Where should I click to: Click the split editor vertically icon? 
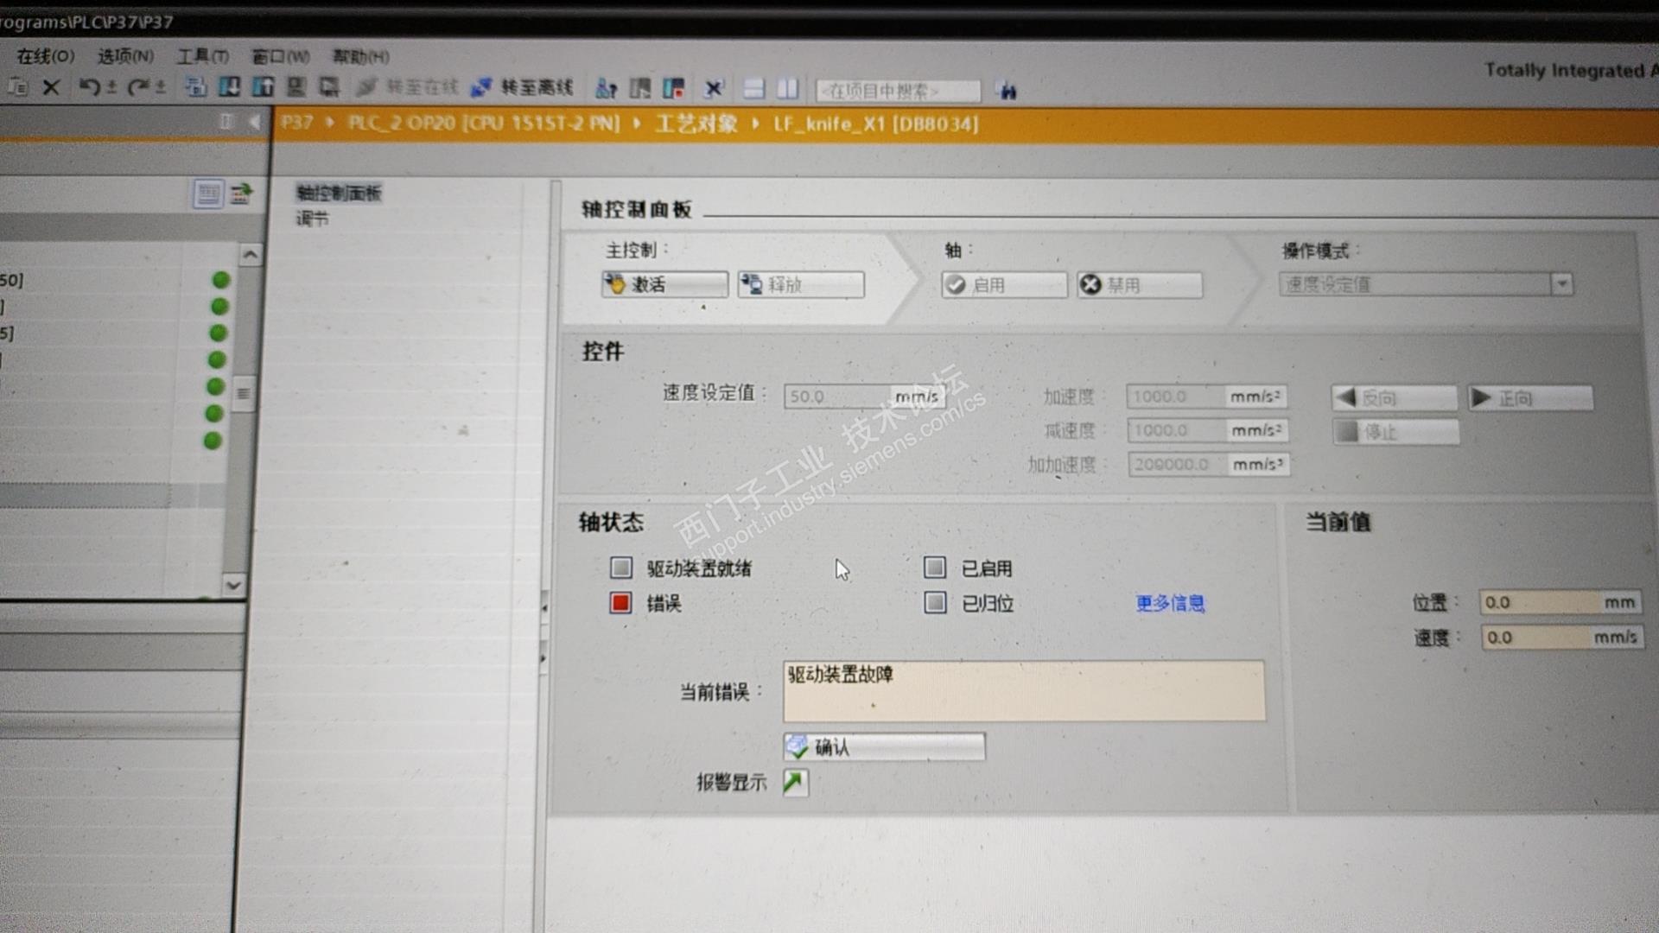787,88
